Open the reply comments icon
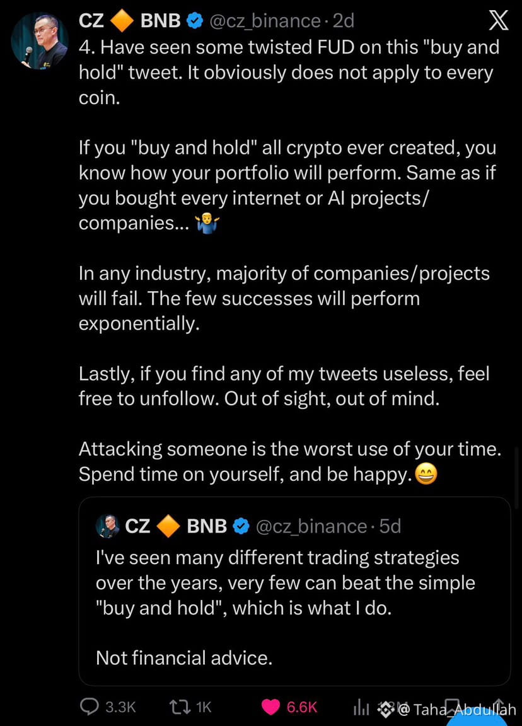522x726 pixels. [x=90, y=707]
